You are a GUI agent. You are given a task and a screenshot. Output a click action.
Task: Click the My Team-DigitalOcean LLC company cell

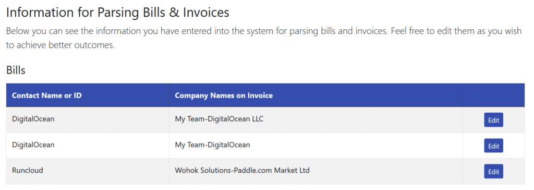[x=316, y=120]
